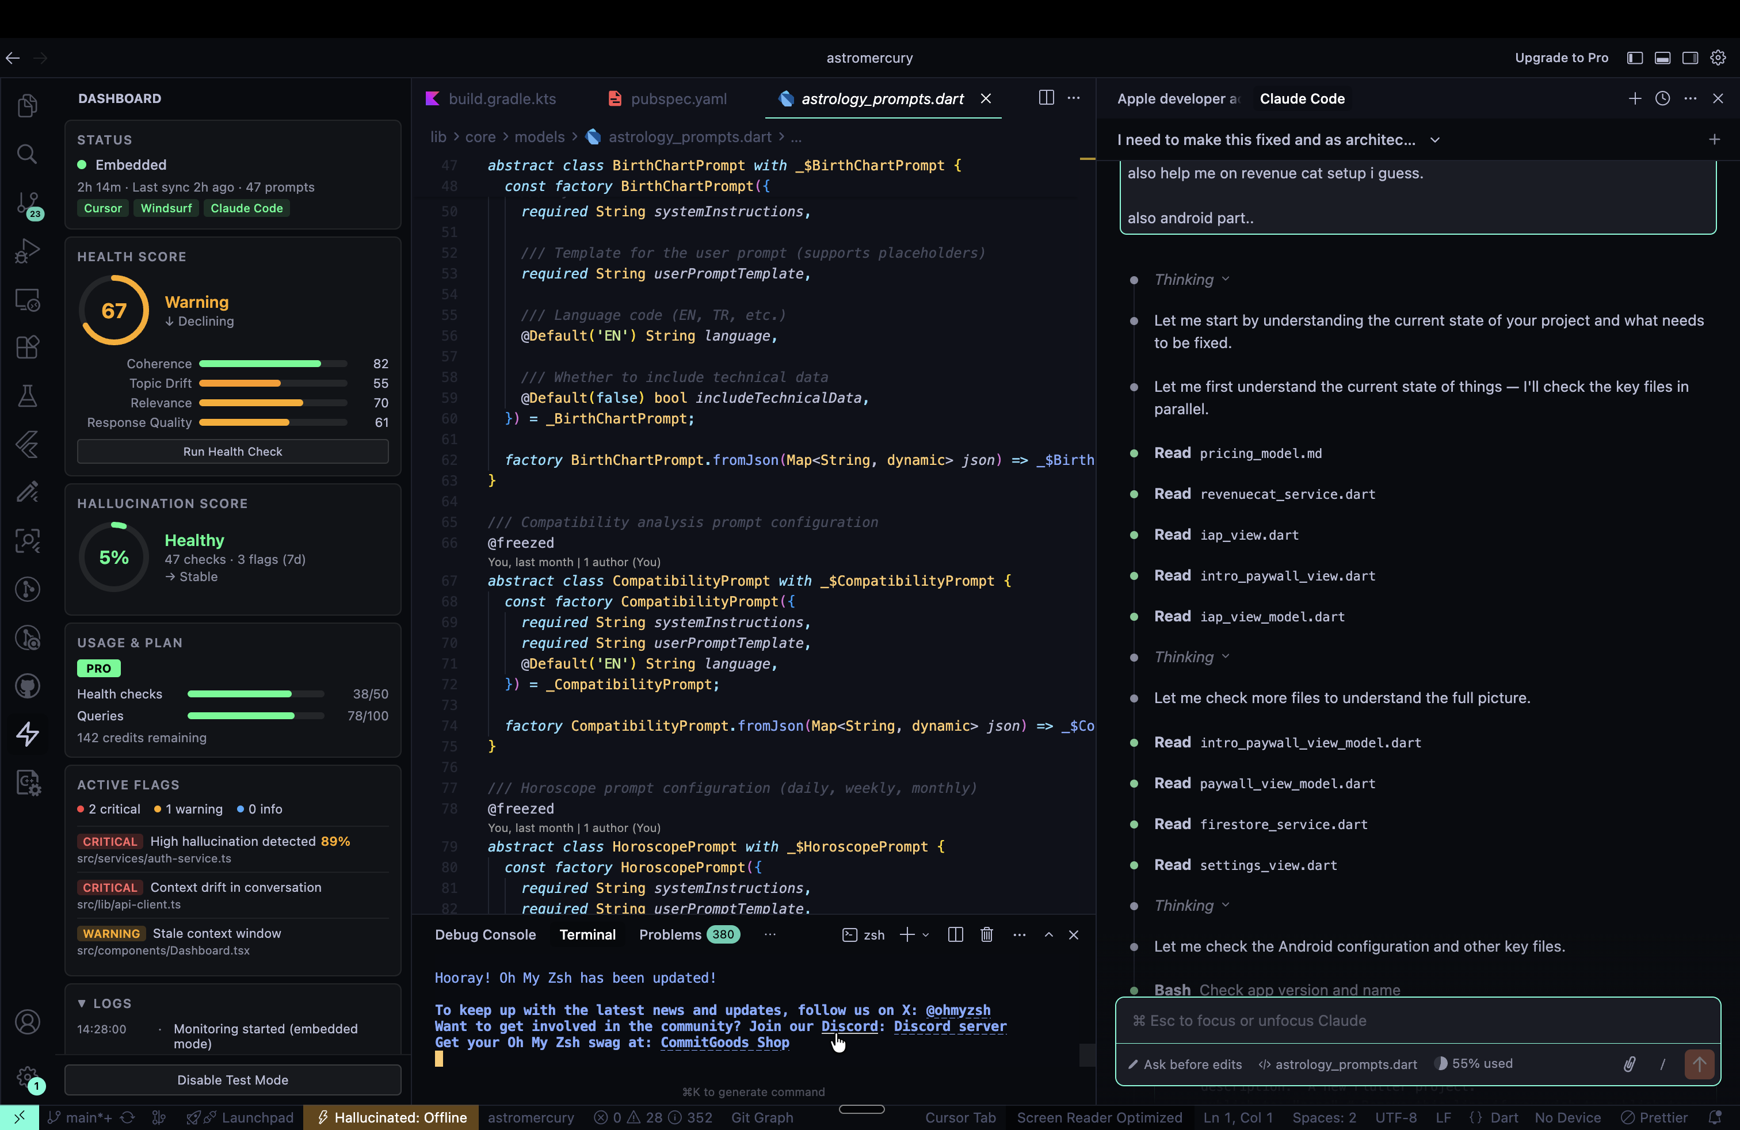Focus the Claude message input field
This screenshot has height=1130, width=1740.
click(x=1411, y=1021)
